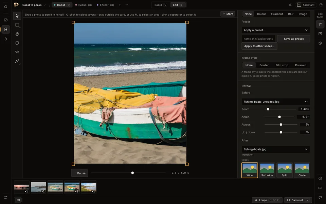Choose the Wipe transition
This screenshot has width=326, height=204.
pyautogui.click(x=250, y=170)
